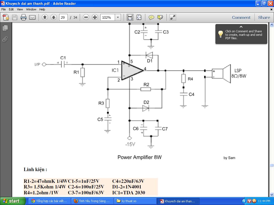Screen dimensions: 274x205
Task: Click the IC1=TDA 2030 text
Action: point(129,193)
